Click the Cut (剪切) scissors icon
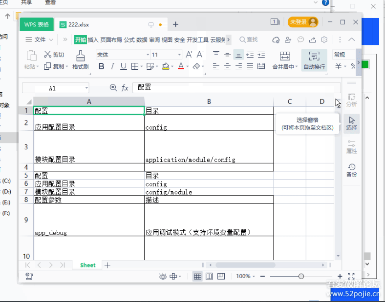 [x=47, y=55]
